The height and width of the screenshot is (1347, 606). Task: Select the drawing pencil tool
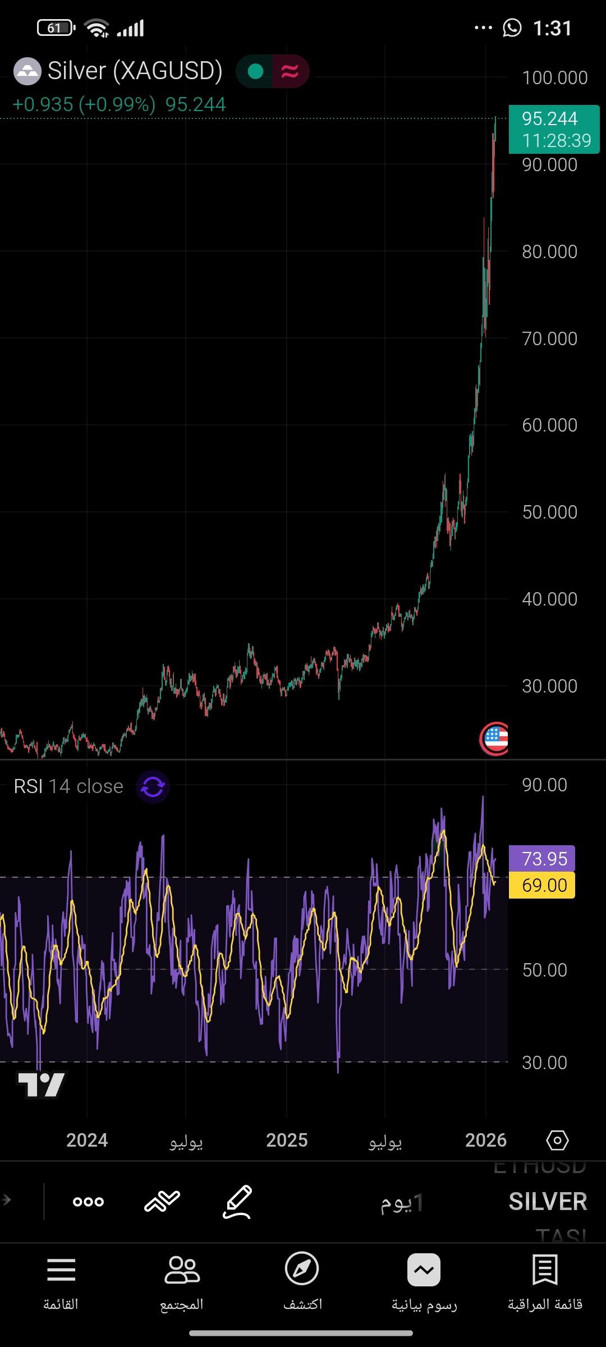pyautogui.click(x=237, y=1202)
